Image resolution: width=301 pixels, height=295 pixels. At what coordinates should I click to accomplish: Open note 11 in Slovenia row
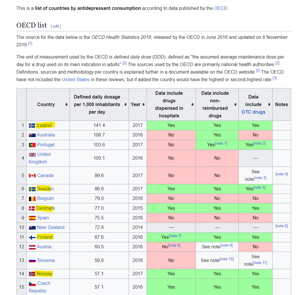click(260, 263)
